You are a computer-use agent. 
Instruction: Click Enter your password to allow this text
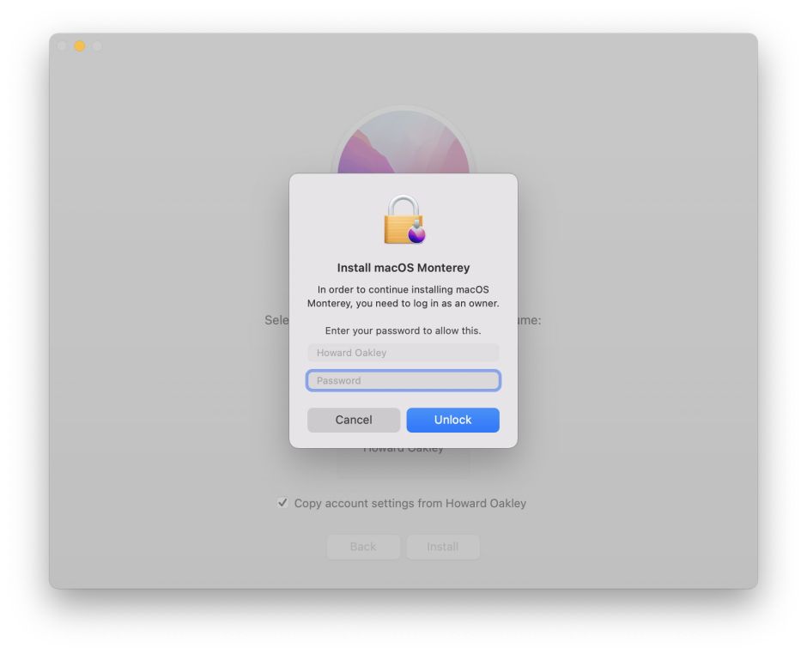coord(403,330)
